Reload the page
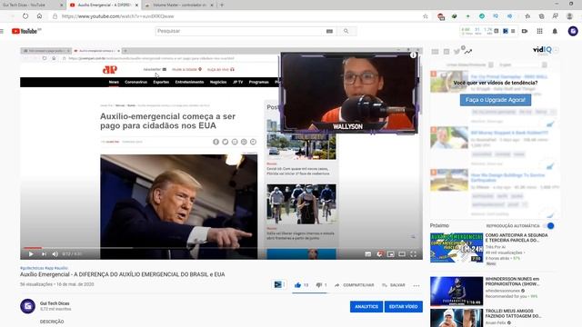Viewport: 582px width, 327px height. pos(25,16)
